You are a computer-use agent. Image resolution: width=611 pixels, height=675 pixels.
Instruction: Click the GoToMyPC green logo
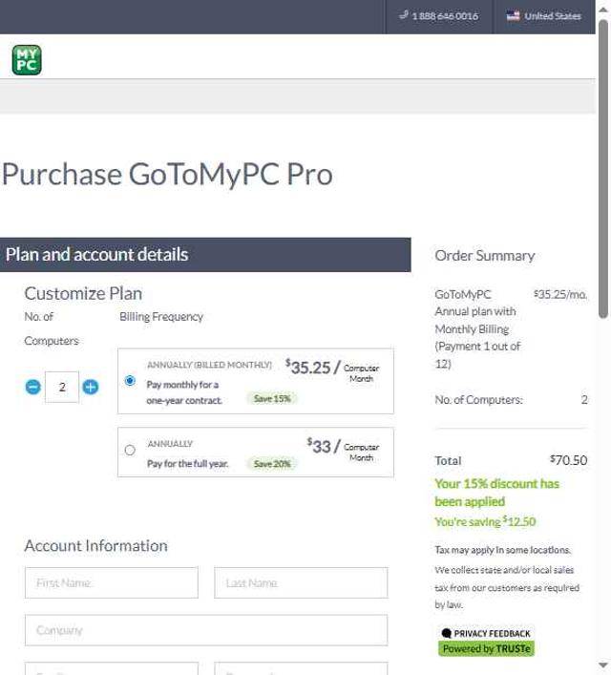click(x=27, y=60)
